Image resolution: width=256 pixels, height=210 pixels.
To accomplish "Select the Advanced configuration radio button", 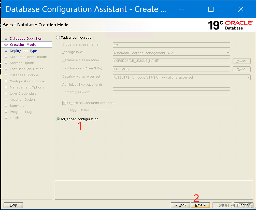I will (58, 119).
